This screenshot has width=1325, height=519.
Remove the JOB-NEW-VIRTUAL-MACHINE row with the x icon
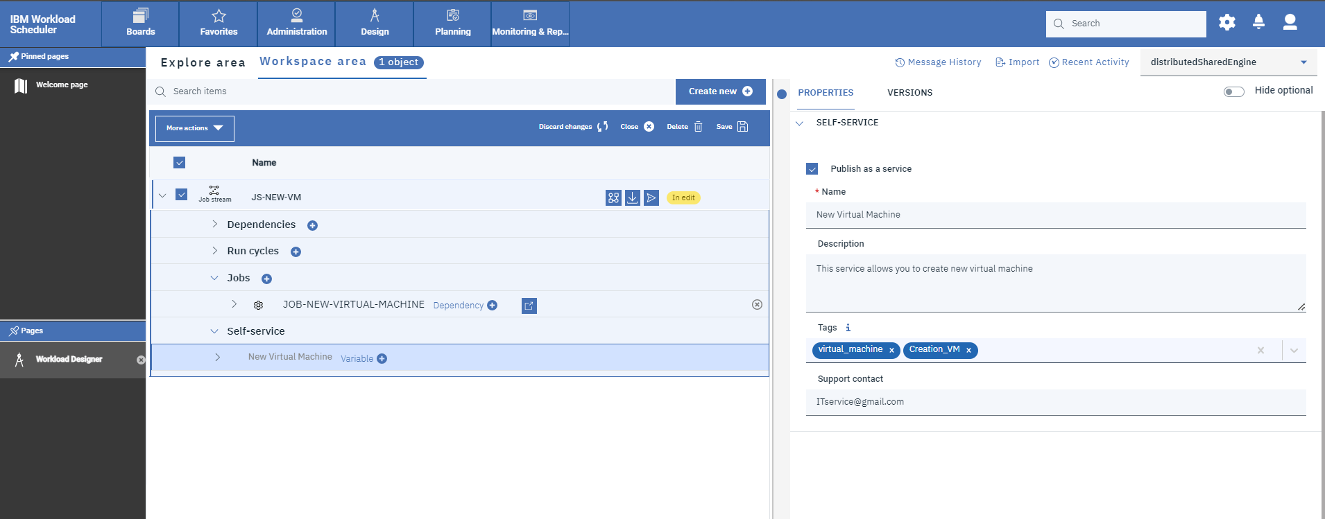coord(757,305)
